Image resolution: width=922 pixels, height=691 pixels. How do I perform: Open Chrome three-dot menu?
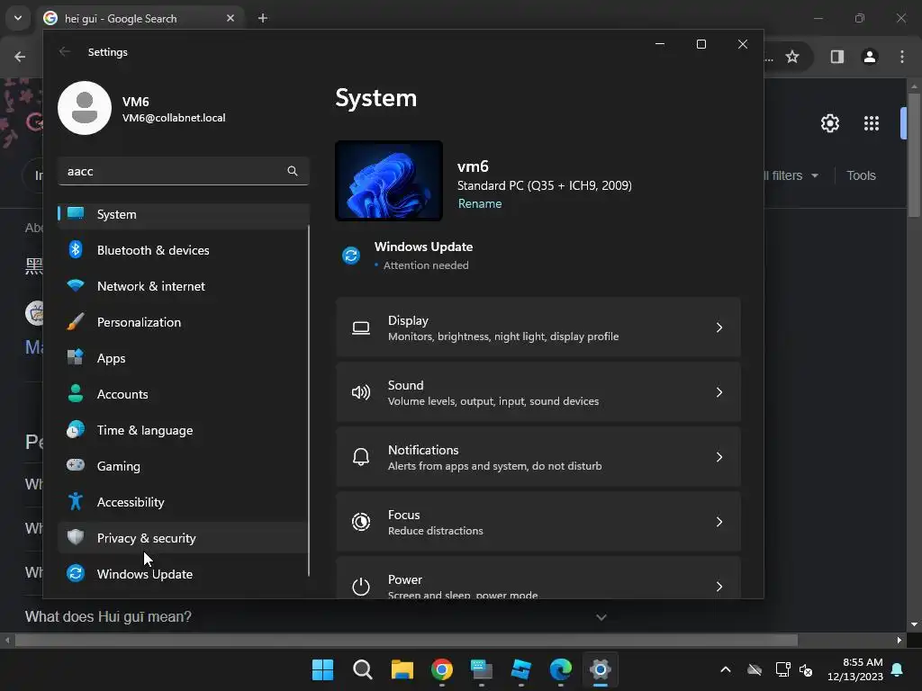click(902, 57)
